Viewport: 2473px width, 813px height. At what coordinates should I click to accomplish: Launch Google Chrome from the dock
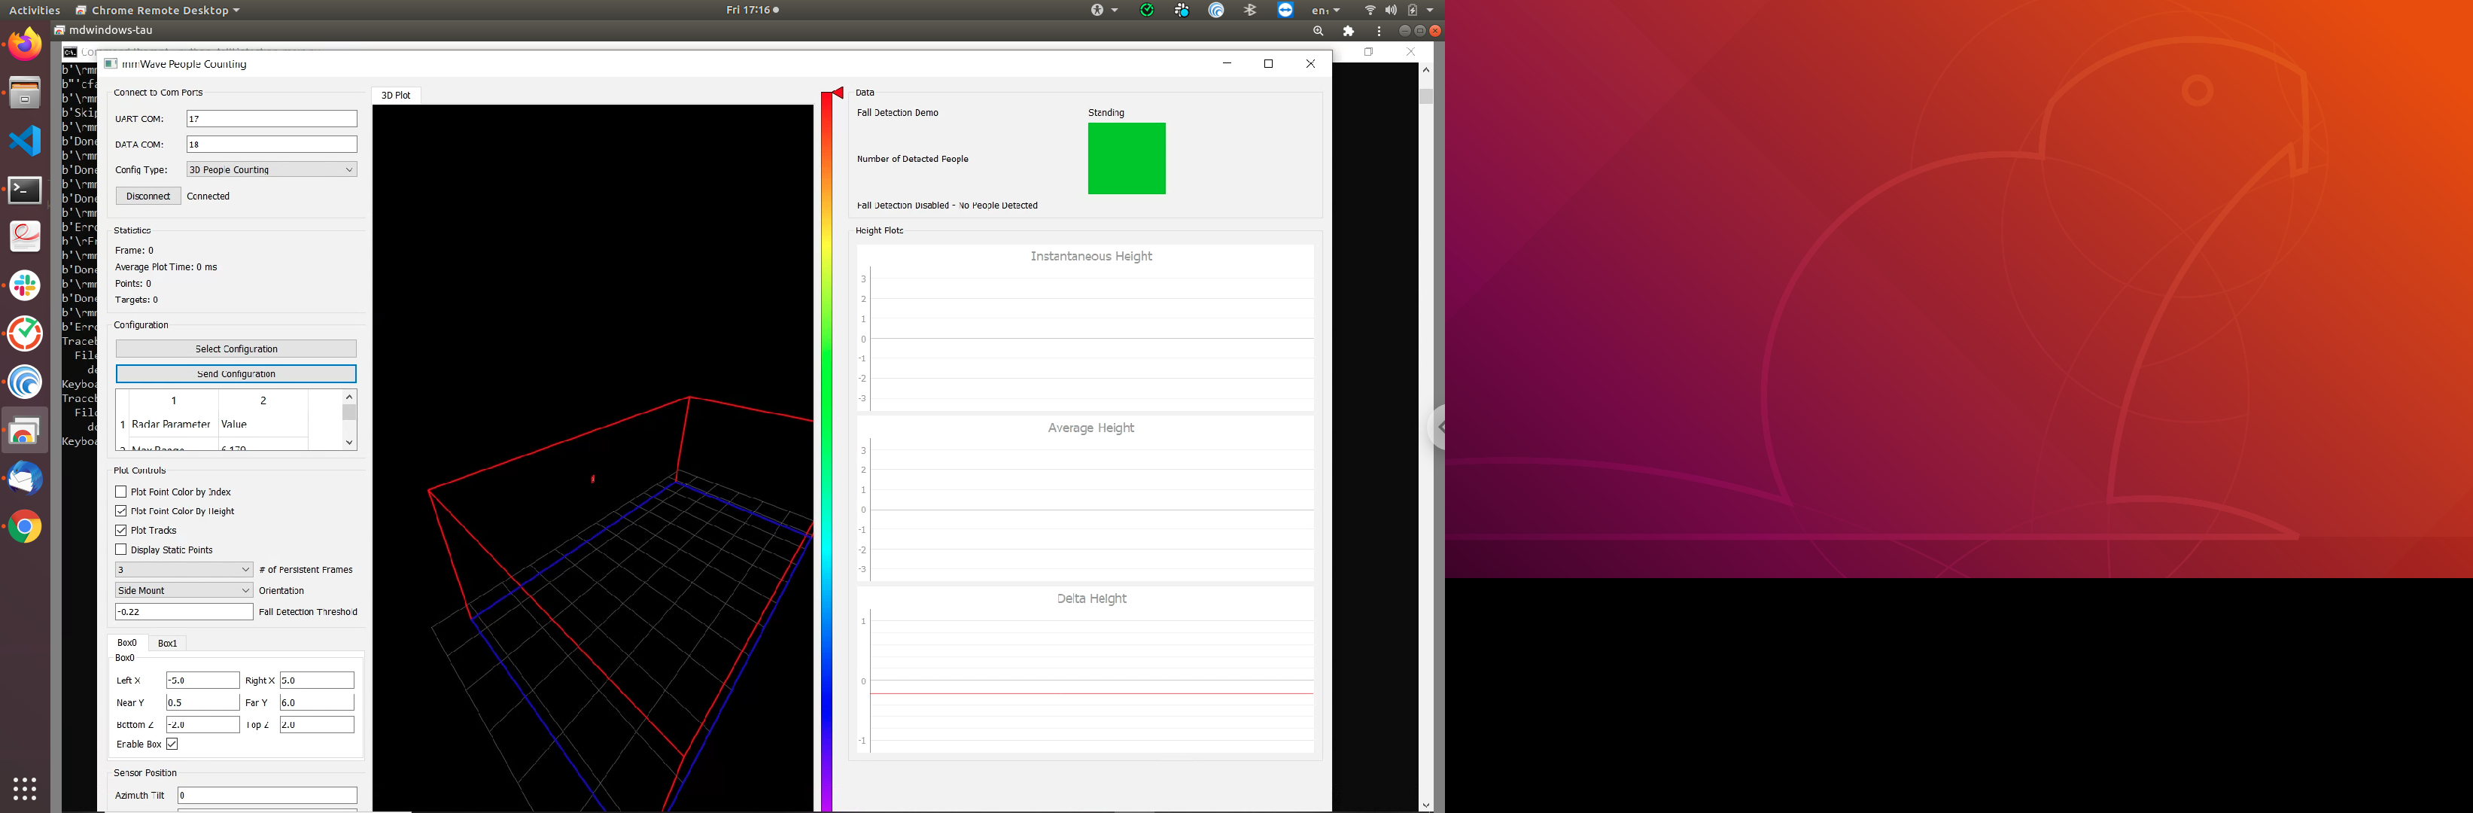click(25, 527)
